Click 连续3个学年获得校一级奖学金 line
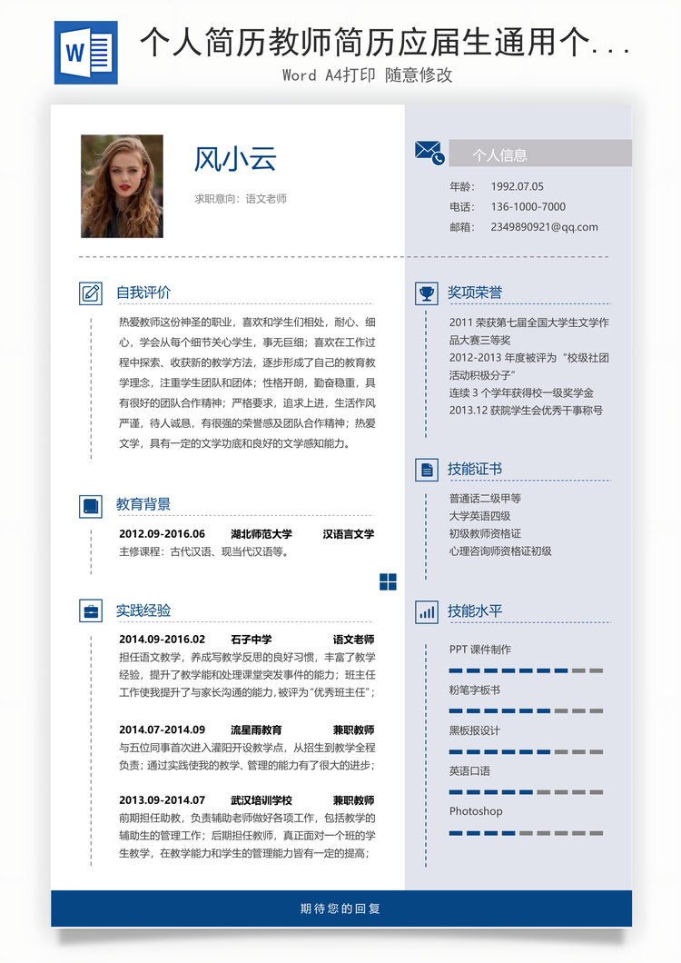 point(521,392)
